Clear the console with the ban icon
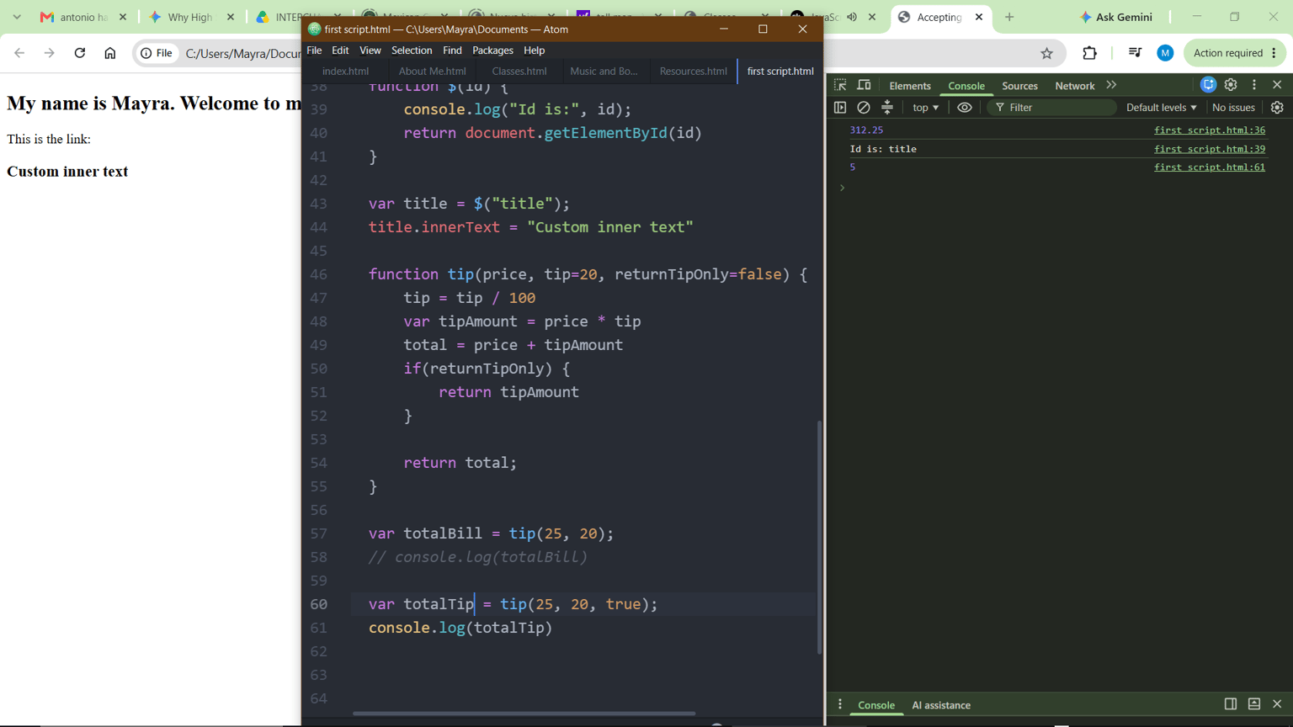1293x727 pixels. (864, 108)
